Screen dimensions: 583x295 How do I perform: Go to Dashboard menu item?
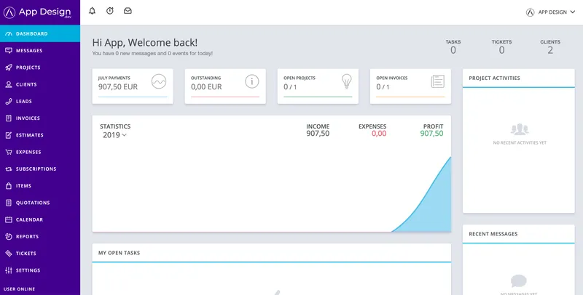(x=40, y=33)
